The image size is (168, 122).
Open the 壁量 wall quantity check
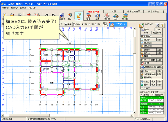88,17
